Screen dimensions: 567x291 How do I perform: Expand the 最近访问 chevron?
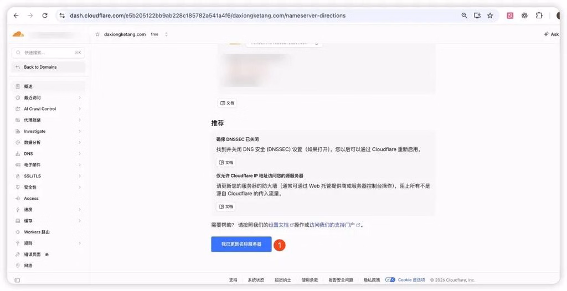[80, 97]
